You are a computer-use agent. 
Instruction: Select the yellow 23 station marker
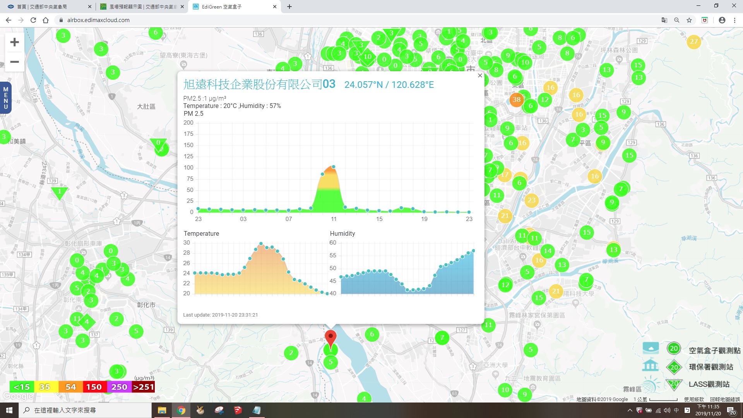[x=531, y=200]
